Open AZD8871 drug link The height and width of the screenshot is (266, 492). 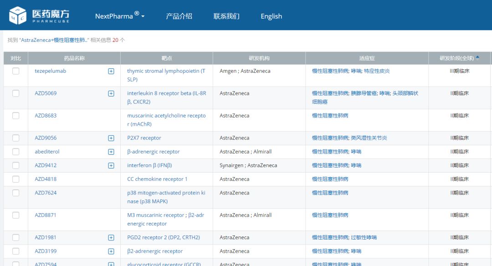[46, 215]
